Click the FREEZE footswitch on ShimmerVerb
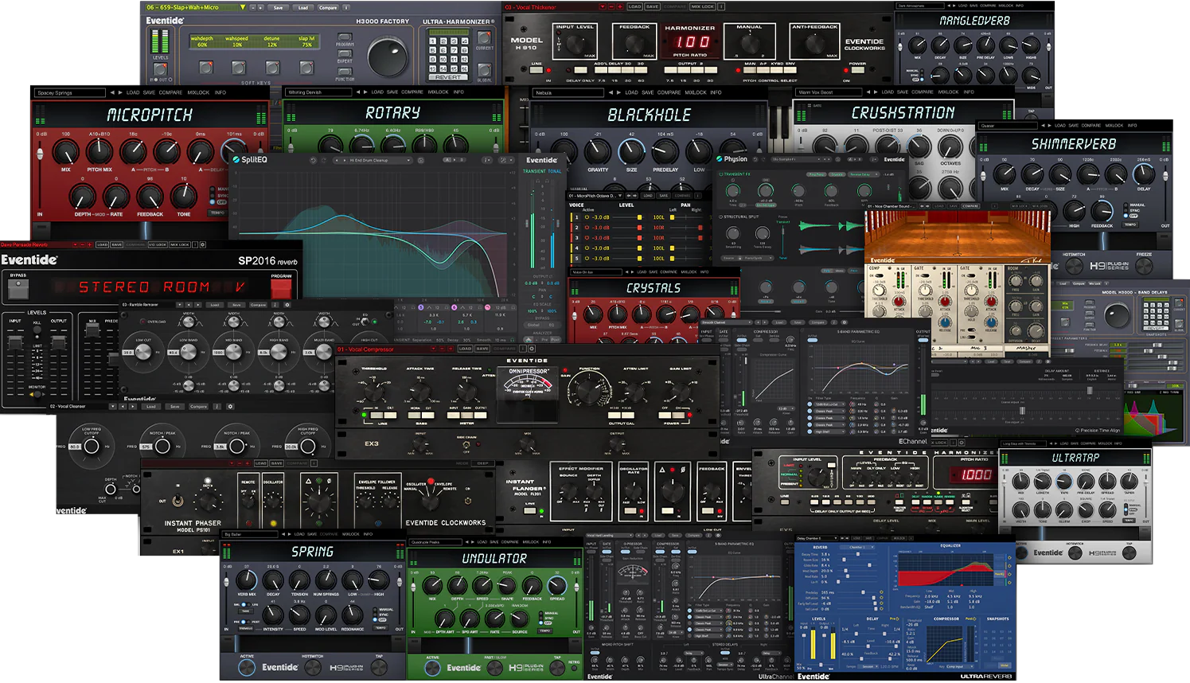This screenshot has height=683, width=1190. coord(1145,266)
